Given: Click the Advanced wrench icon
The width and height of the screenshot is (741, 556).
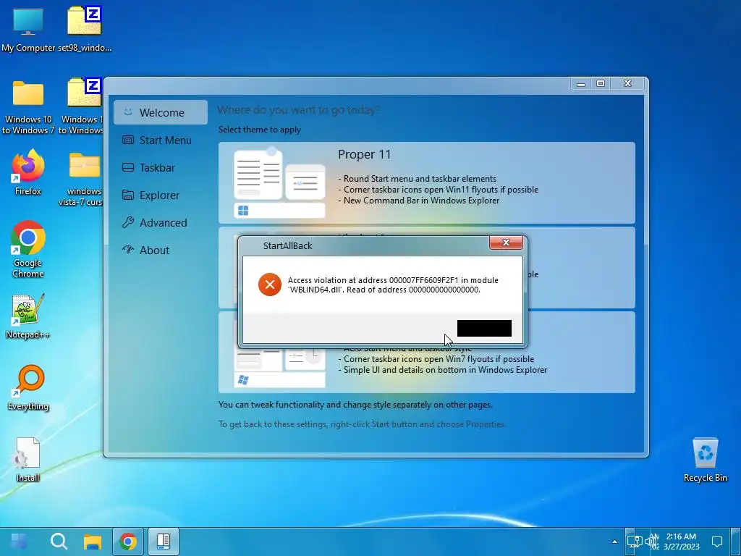Looking at the screenshot, I should click(127, 222).
